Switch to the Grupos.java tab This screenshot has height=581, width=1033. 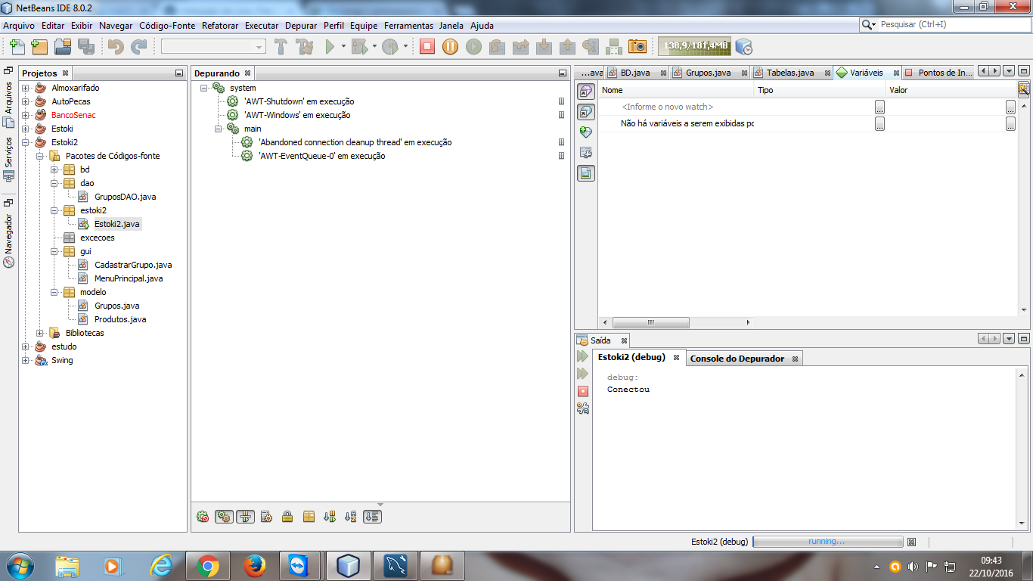pos(708,73)
